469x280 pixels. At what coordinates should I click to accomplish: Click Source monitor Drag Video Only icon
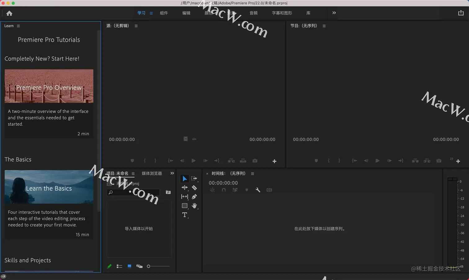click(185, 139)
